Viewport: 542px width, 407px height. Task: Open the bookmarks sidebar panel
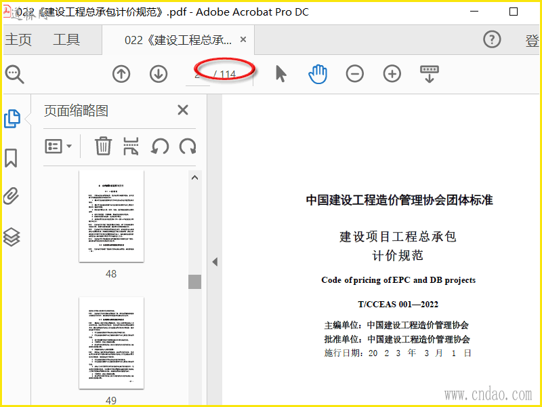(11, 158)
